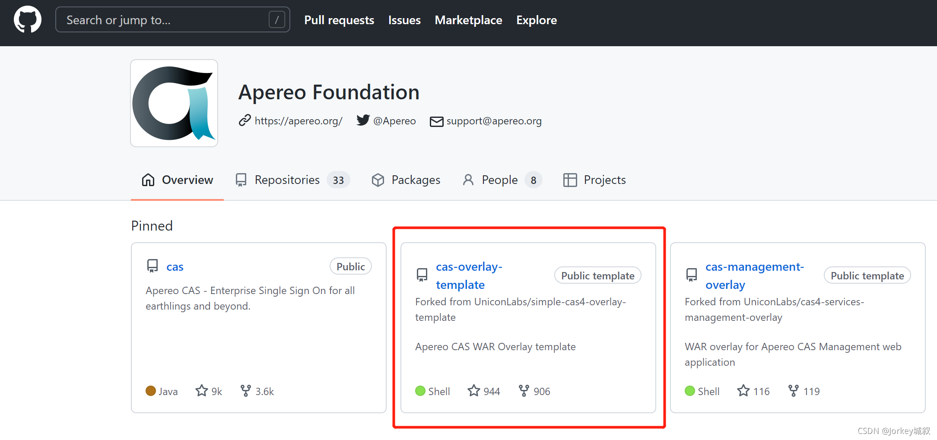Switch to the People tab
Viewport: 937px width, 440px height.
502,180
